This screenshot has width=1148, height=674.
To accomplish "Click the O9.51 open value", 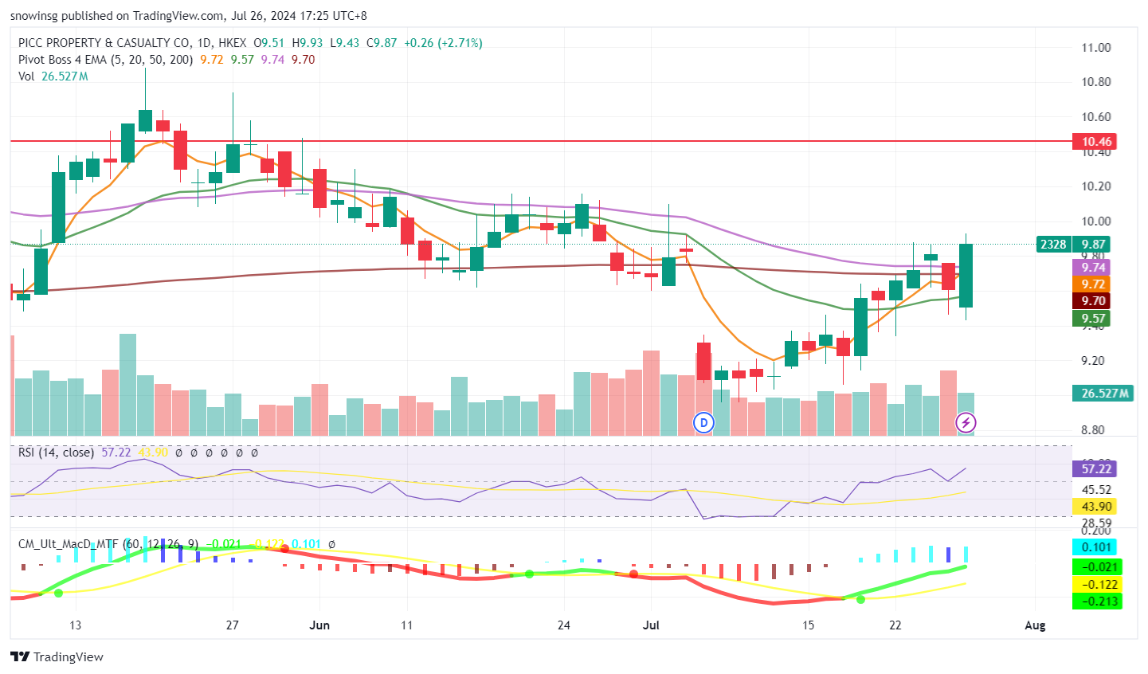I will tap(269, 43).
